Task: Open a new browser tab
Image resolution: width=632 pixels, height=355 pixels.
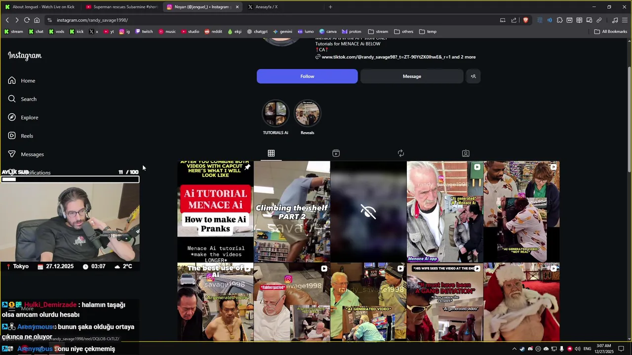Action: pyautogui.click(x=330, y=7)
